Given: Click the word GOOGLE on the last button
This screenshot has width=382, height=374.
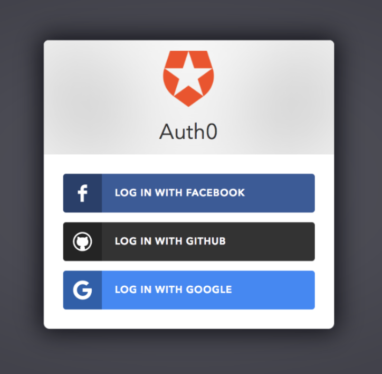Looking at the screenshot, I should (209, 289).
